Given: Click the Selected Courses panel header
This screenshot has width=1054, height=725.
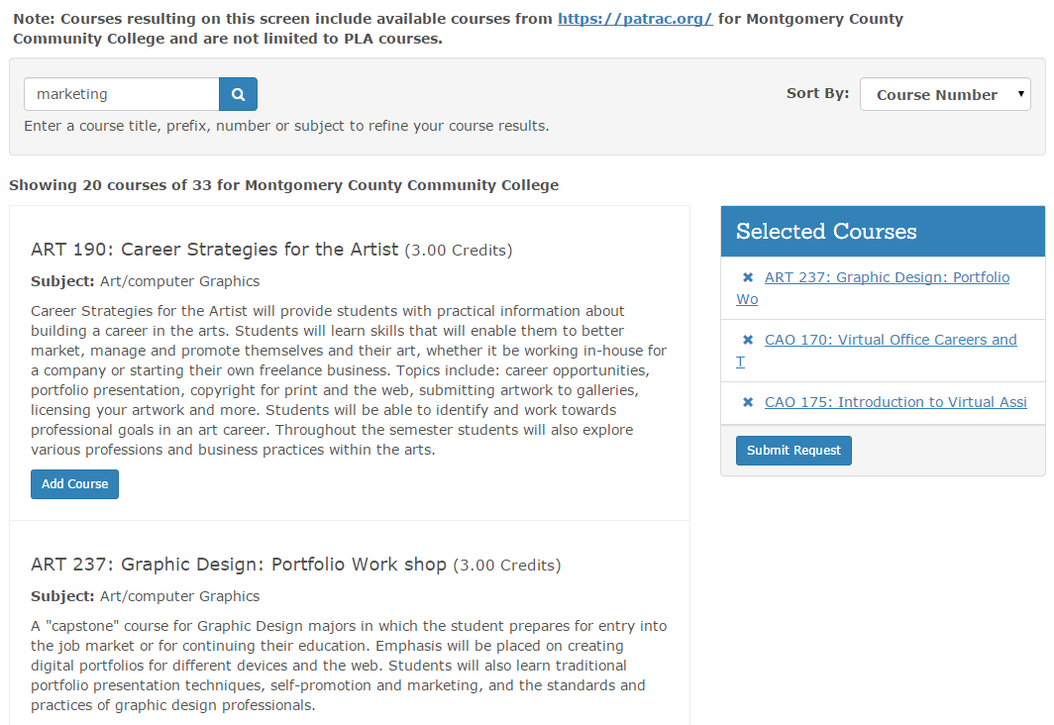Looking at the screenshot, I should [x=825, y=230].
